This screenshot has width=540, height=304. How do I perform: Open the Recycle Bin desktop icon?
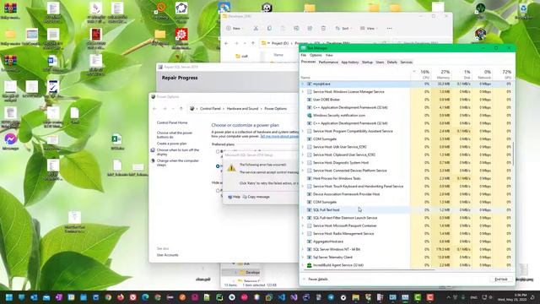click(523, 11)
